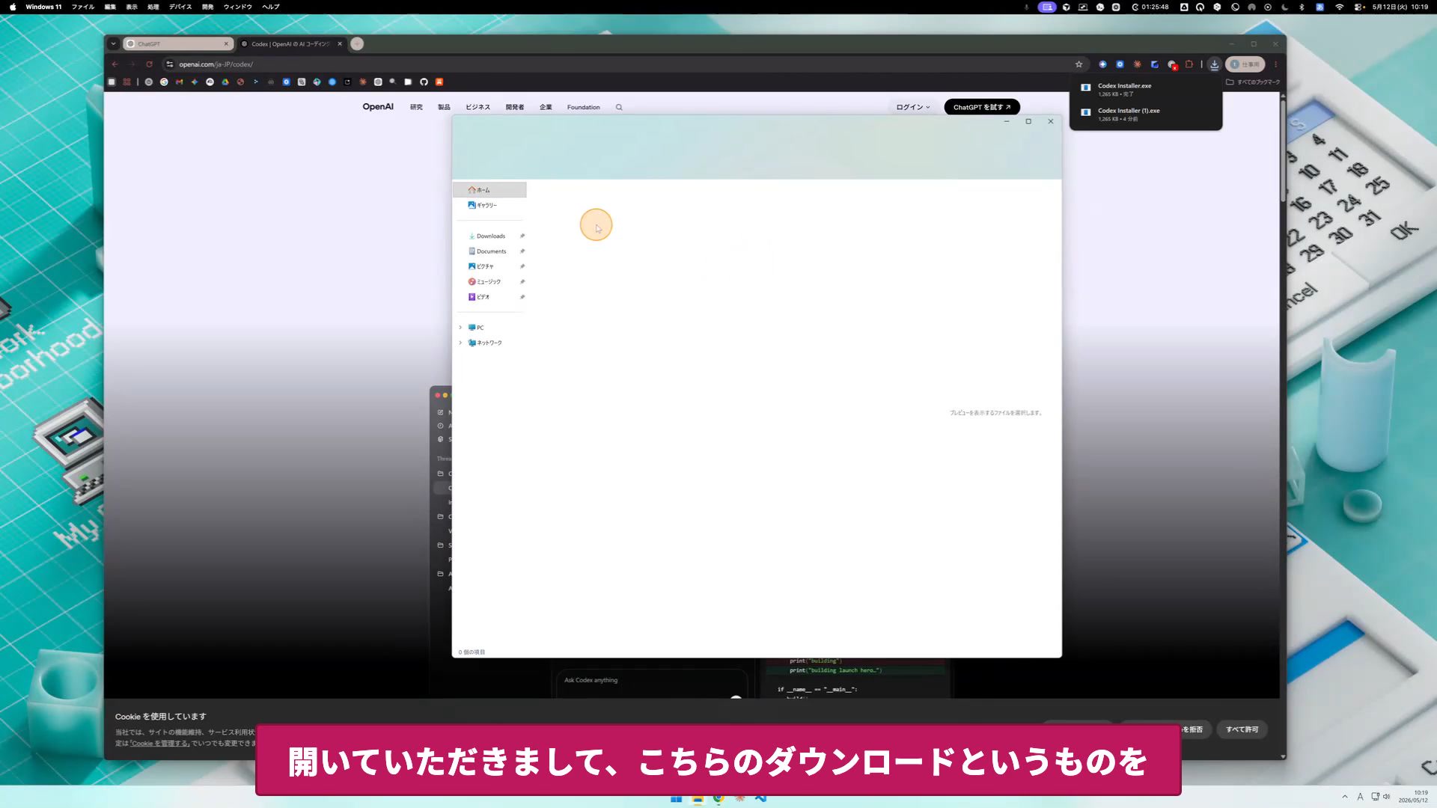Open the 研究 link on OpenAI nav
Viewport: 1437px width, 808px height.
416,107
